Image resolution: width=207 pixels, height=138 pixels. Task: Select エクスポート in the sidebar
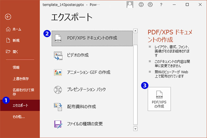[x=20, y=105]
